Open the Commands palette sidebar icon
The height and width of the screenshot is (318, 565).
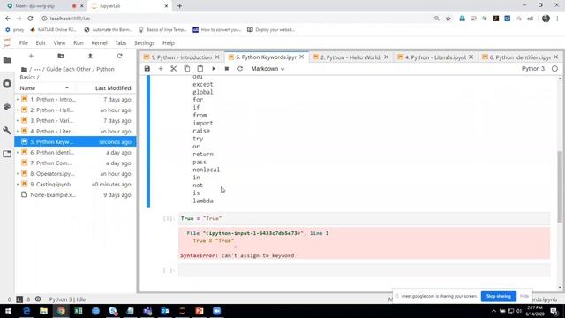(7, 107)
